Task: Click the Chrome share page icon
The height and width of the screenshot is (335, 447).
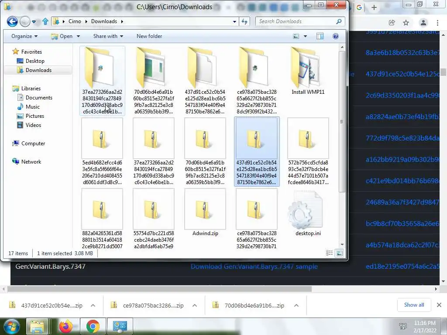Action: tap(392, 23)
